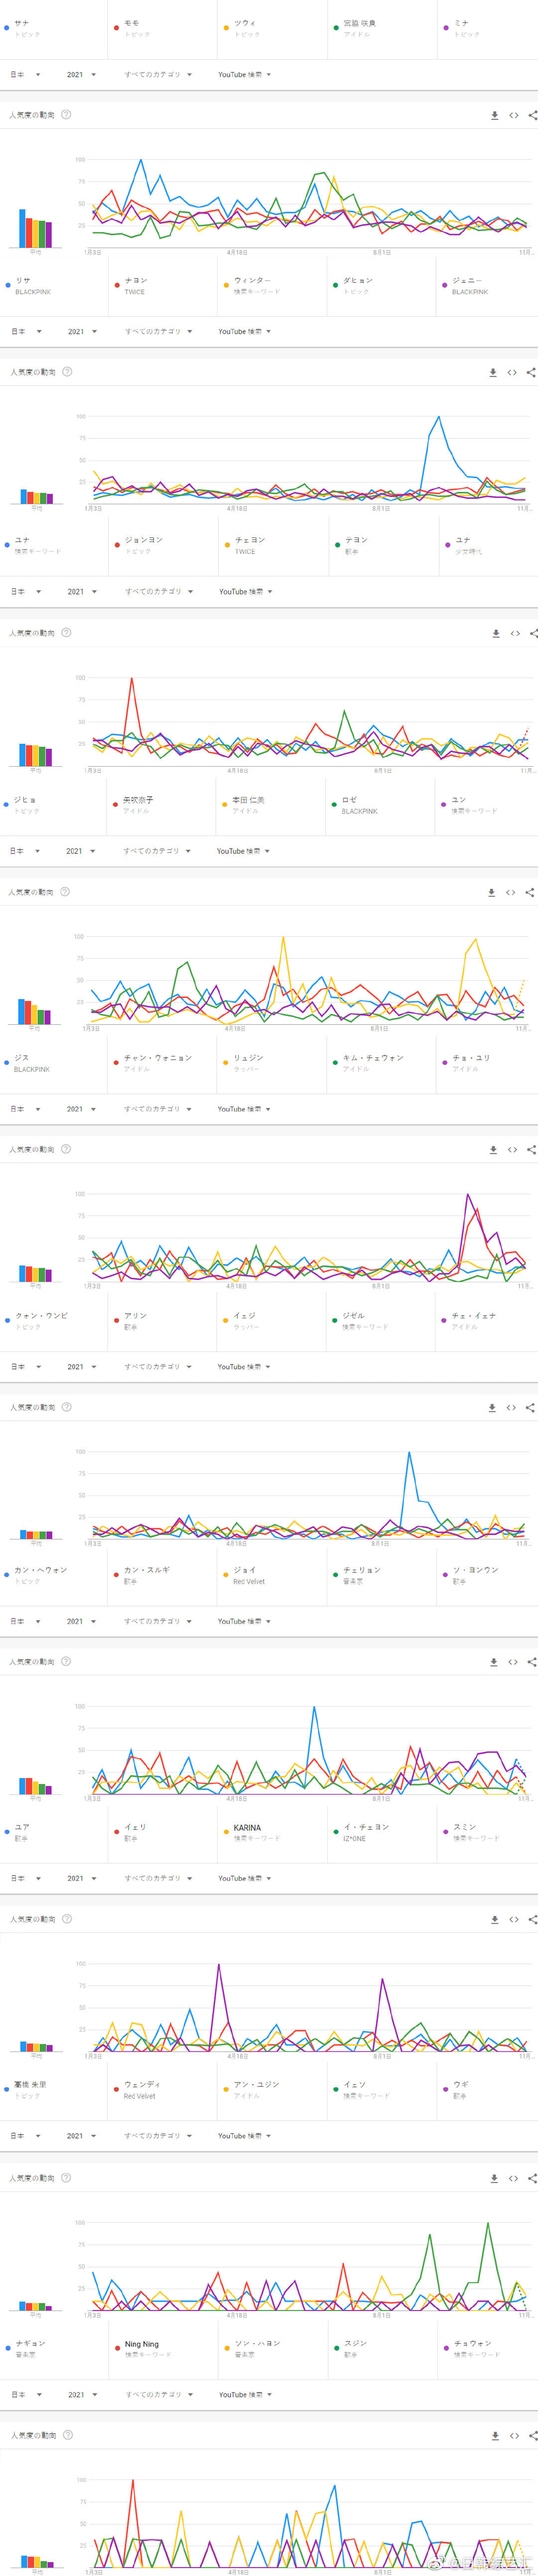Download the chart comparing カン・ヘウォン and カン・スルギ
The height and width of the screenshot is (2576, 538).
494,1662
